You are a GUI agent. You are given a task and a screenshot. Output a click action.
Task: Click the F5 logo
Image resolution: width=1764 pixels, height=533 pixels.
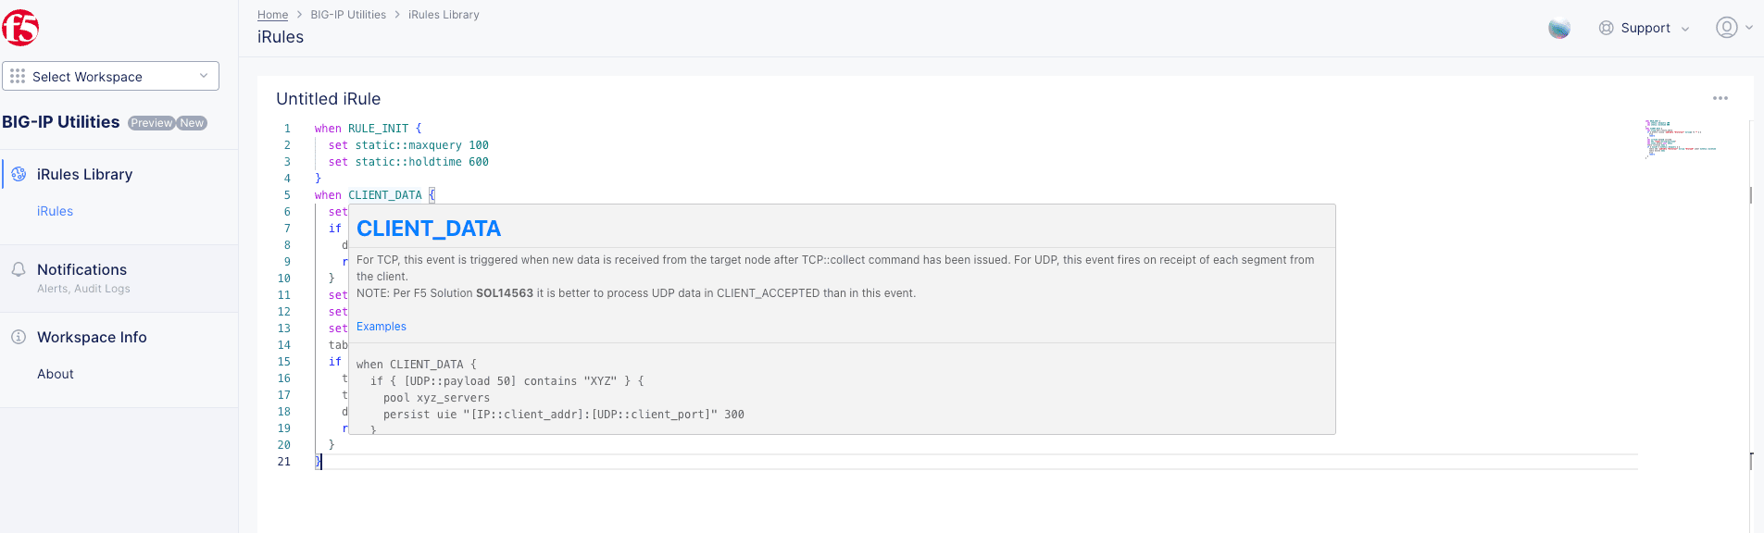click(19, 28)
